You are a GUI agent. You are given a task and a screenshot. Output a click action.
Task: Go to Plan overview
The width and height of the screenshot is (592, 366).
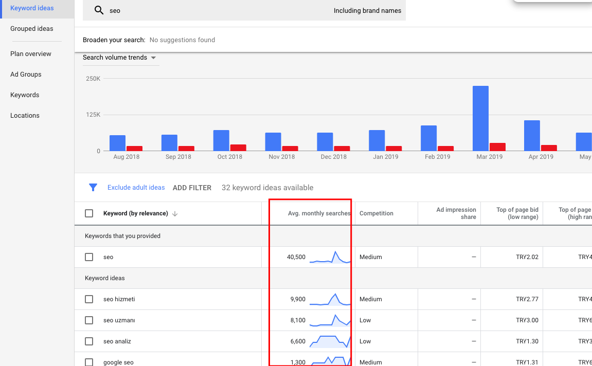[30, 54]
